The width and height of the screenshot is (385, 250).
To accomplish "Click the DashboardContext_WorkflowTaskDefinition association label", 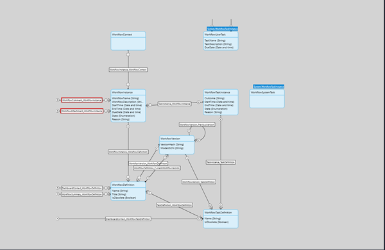I will [x=128, y=219].
